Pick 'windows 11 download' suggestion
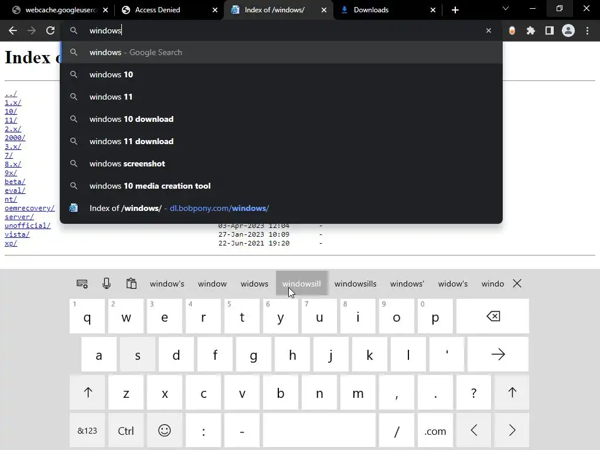The width and height of the screenshot is (600, 450). coord(281,141)
